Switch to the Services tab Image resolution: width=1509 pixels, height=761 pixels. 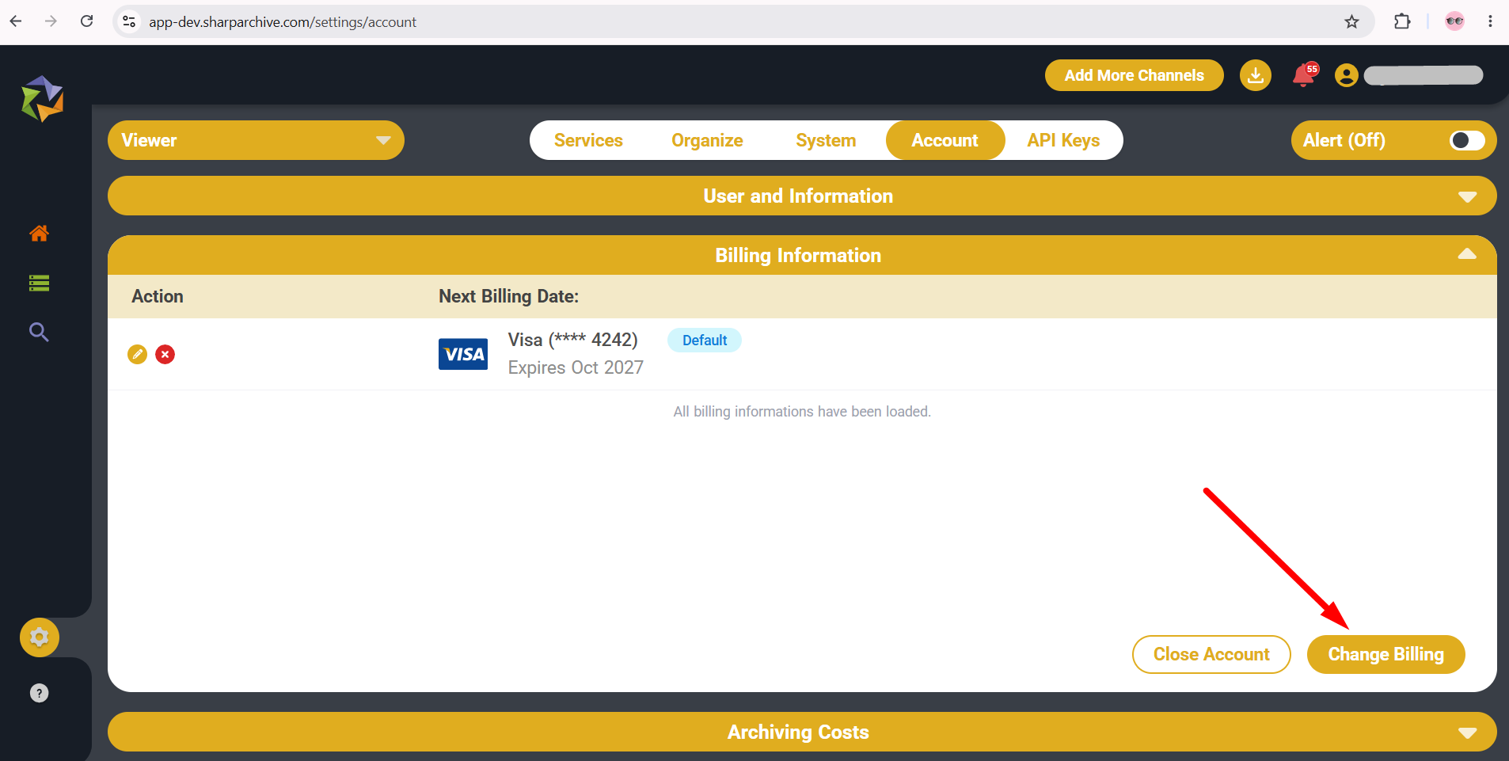pyautogui.click(x=588, y=140)
